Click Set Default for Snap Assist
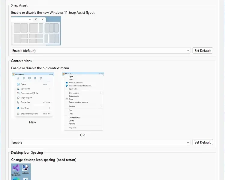 click(x=202, y=51)
